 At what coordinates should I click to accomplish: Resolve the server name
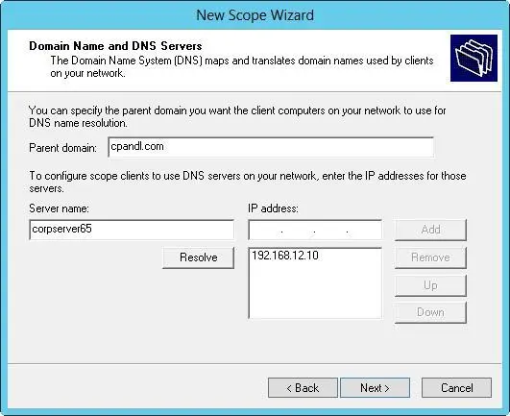(198, 257)
